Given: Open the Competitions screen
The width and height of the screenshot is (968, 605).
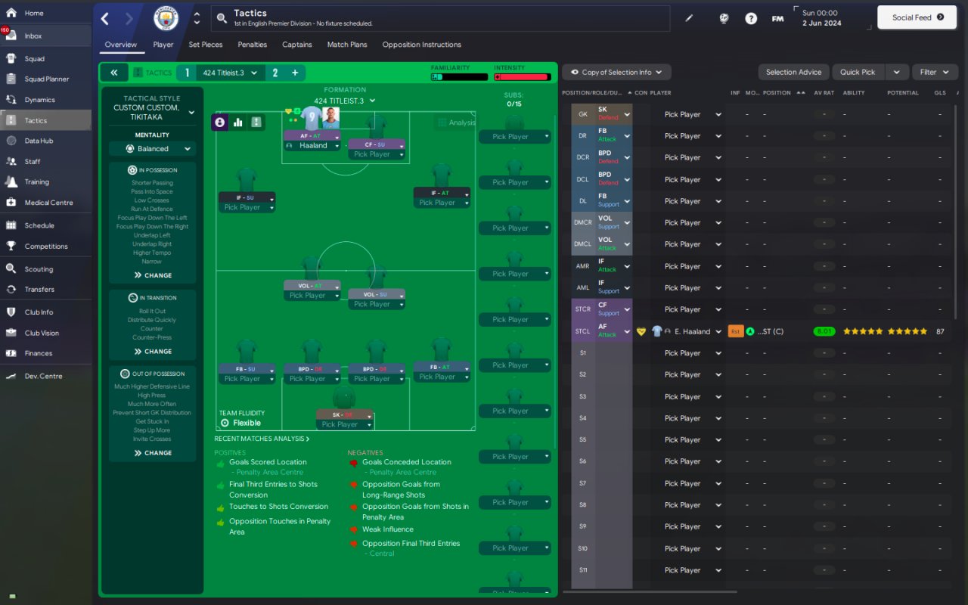Looking at the screenshot, I should [x=45, y=246].
